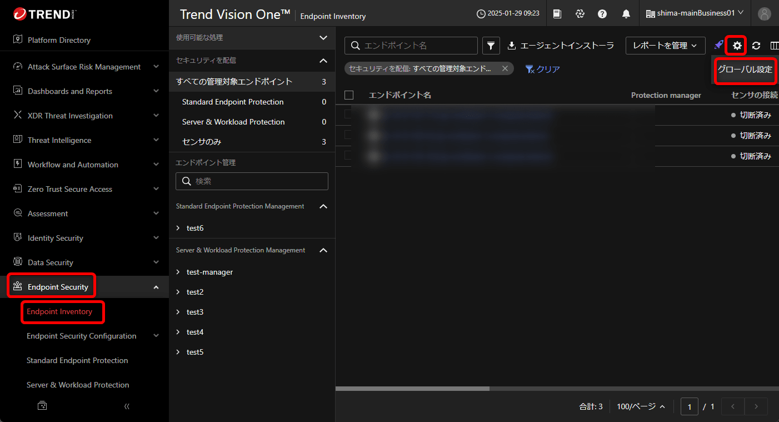Expand Endpoint Security Configuration submenu
This screenshot has width=779, height=422.
tap(156, 336)
